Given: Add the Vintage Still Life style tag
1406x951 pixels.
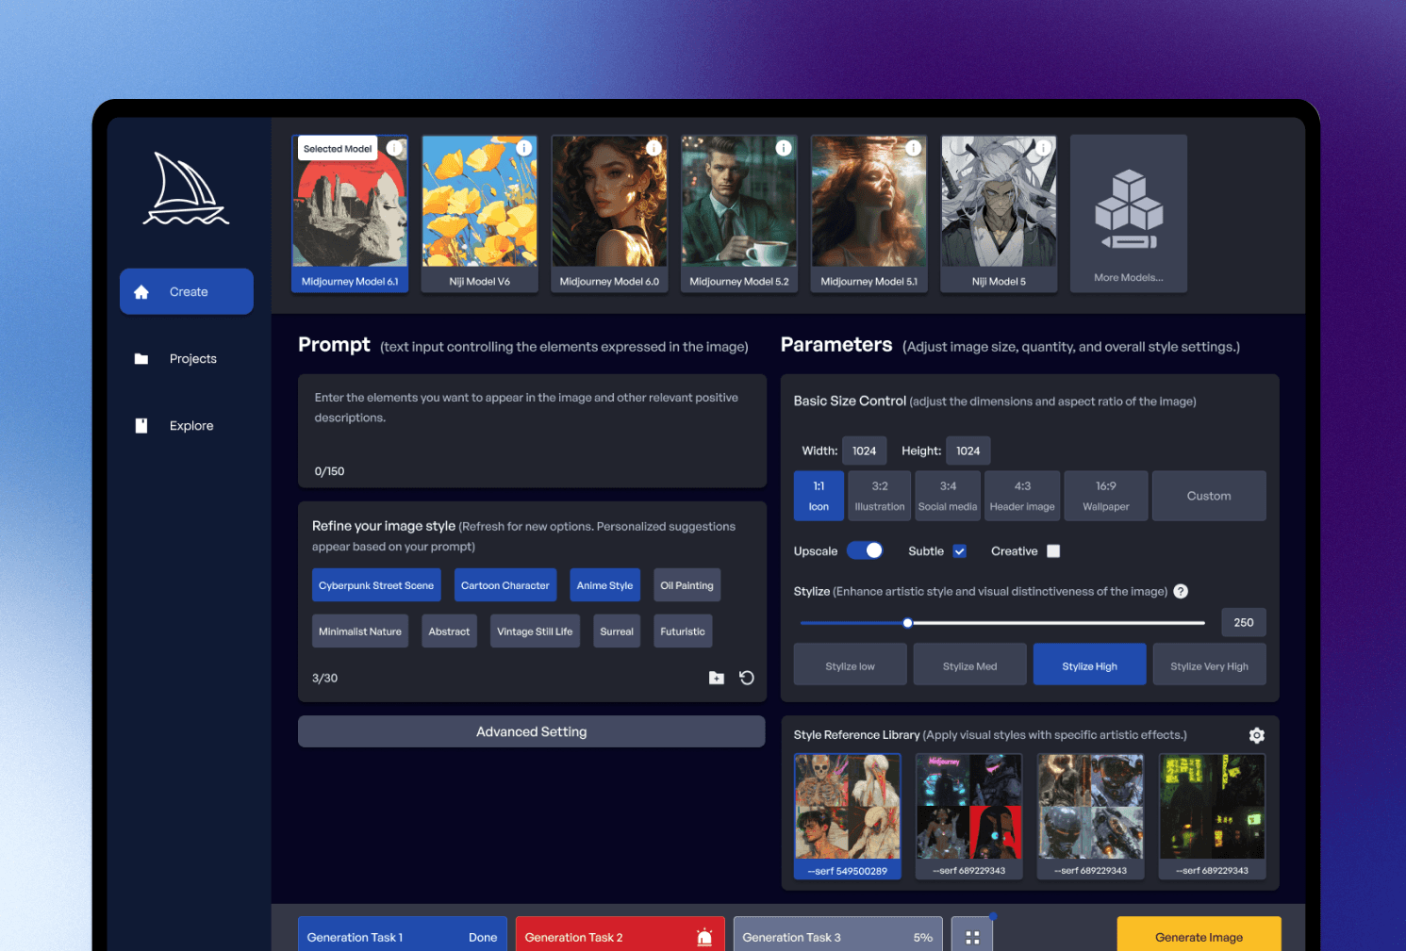Looking at the screenshot, I should point(535,631).
